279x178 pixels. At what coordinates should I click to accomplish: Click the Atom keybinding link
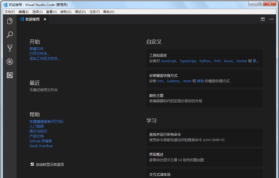tap(187, 81)
